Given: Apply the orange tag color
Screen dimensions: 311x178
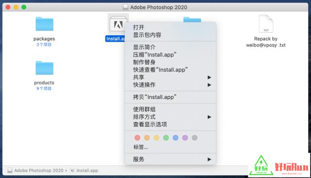Looking at the screenshot, I should 147,138.
